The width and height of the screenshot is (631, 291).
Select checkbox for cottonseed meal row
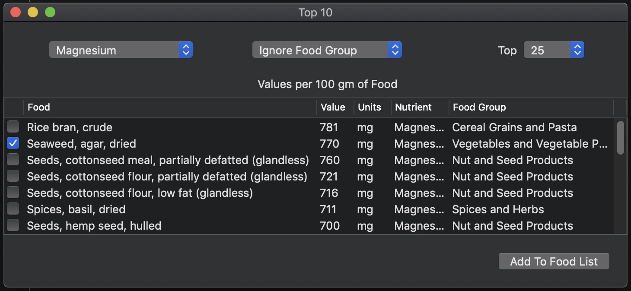pos(13,160)
